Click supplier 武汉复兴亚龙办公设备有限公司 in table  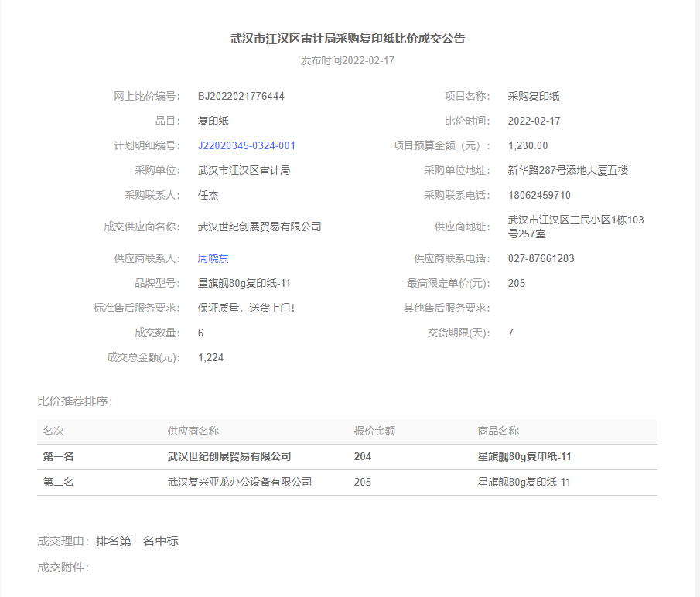tap(240, 483)
